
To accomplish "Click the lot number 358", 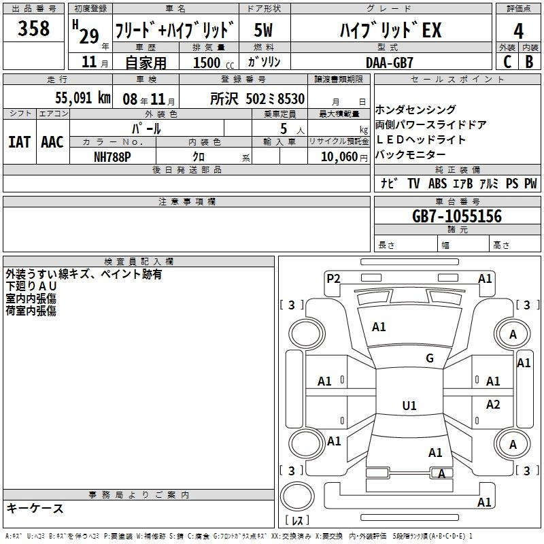I will point(33,28).
